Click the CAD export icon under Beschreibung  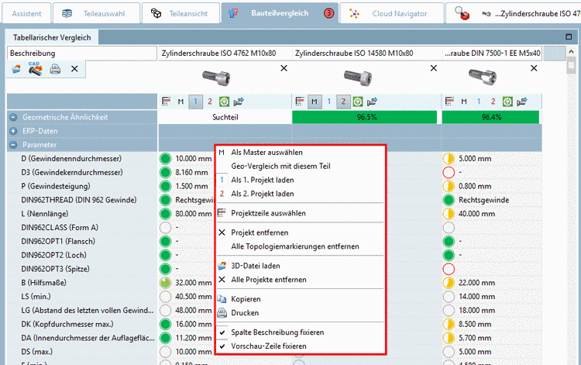click(x=36, y=69)
